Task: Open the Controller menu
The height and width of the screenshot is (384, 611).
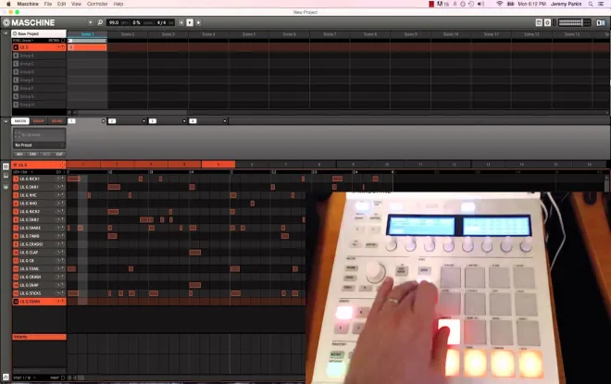Action: pyautogui.click(x=97, y=4)
